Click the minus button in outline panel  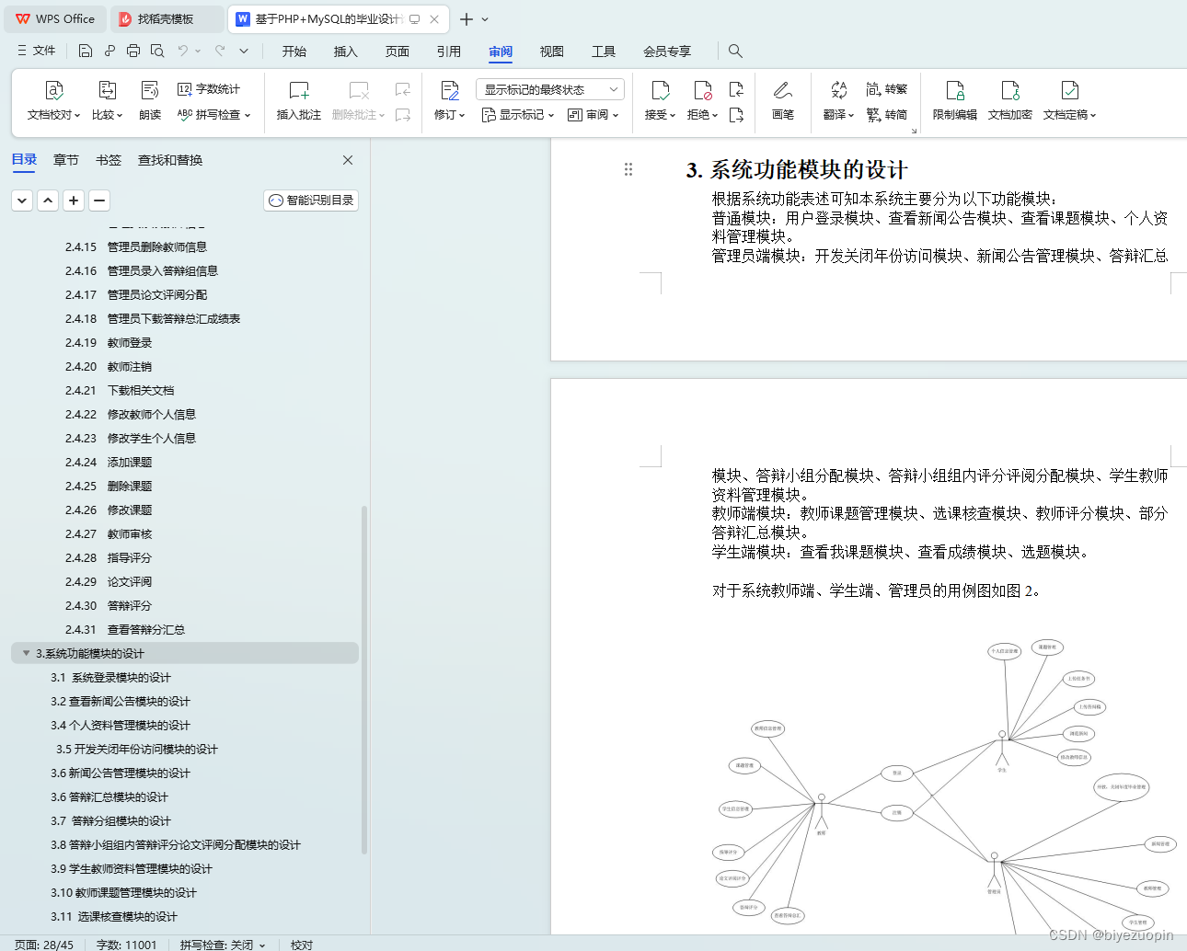pos(99,201)
